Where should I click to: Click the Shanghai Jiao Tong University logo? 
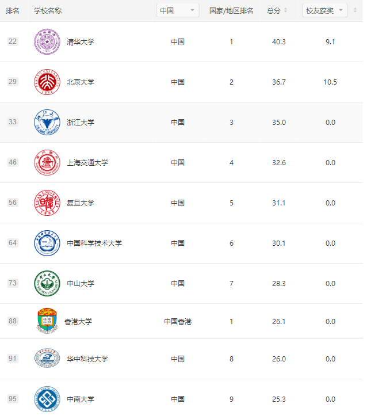47,162
